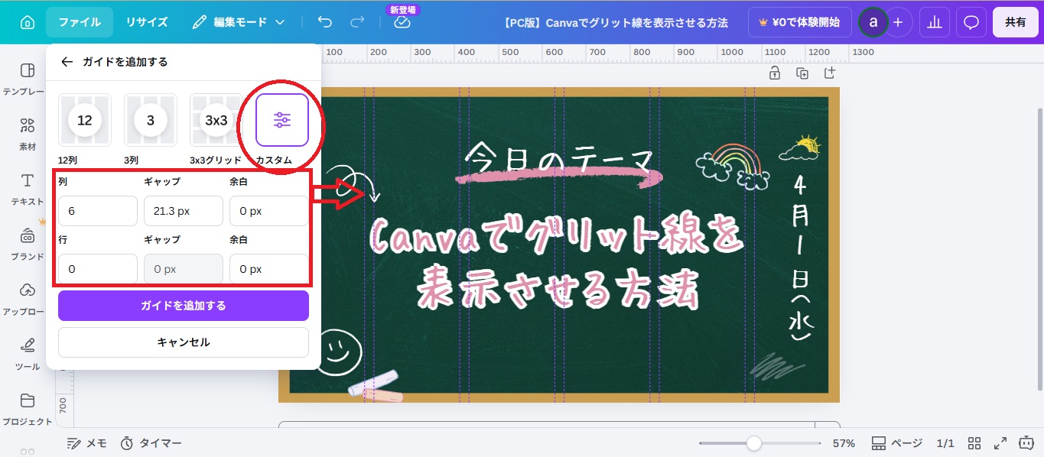
Task: Open the analytics bar chart icon
Action: [934, 22]
